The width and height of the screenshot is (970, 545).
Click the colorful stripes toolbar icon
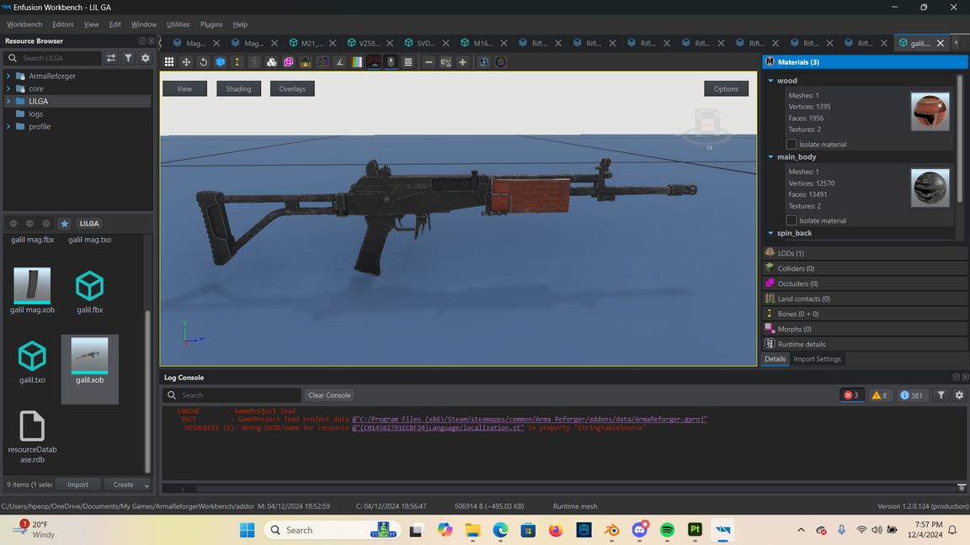coord(357,62)
